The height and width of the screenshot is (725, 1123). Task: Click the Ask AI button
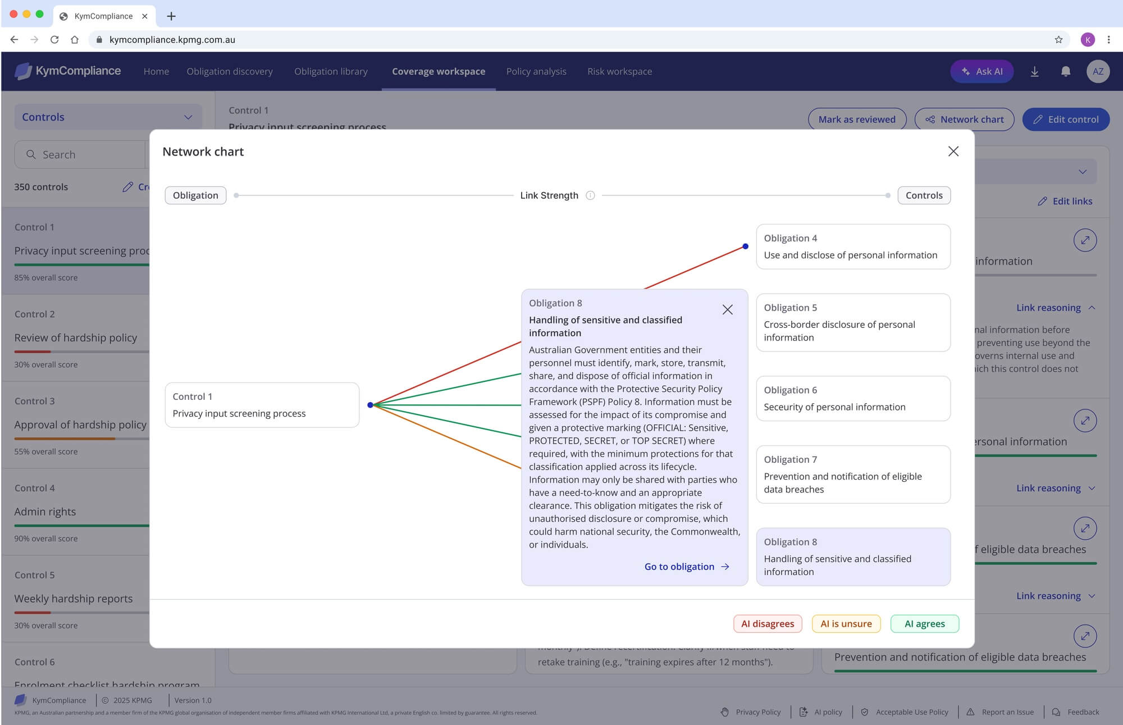coord(982,71)
